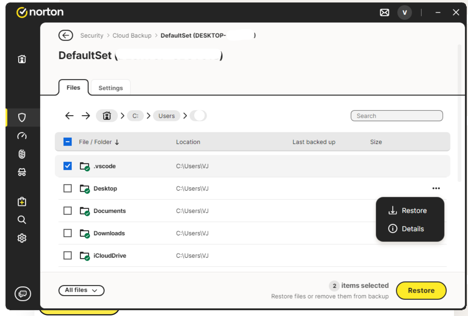The image size is (468, 316).
Task: Open the Performance speedometer icon in sidebar
Action: coord(22,136)
